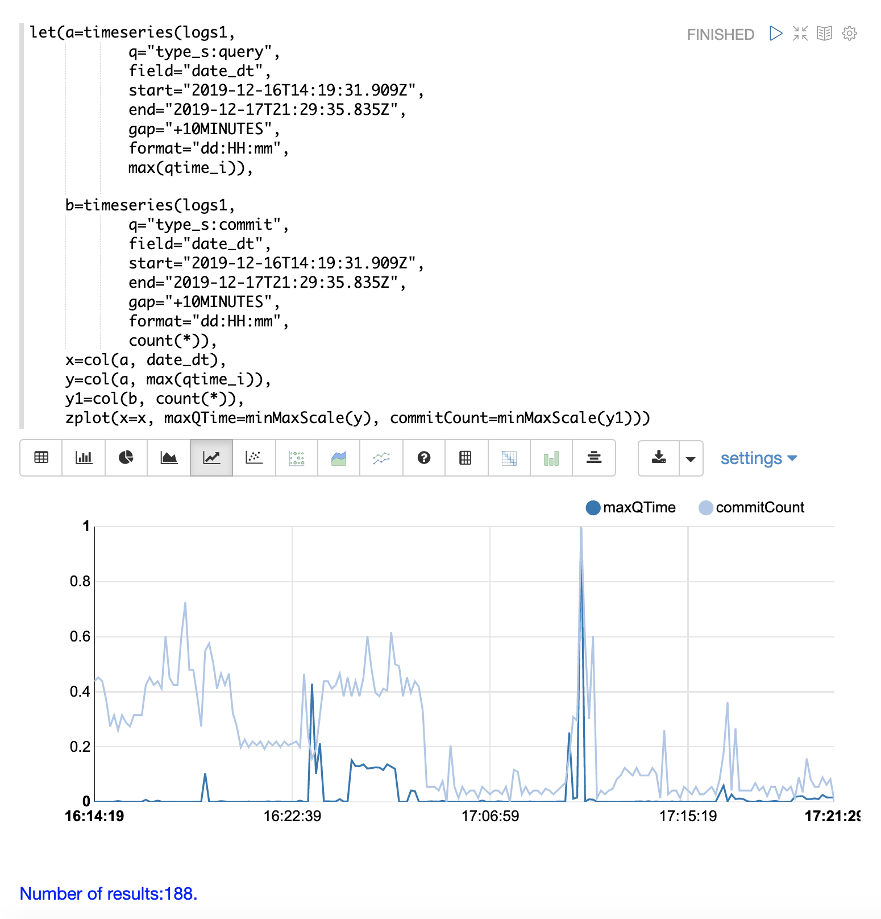The width and height of the screenshot is (881, 919).
Task: Download the result data
Action: coord(659,458)
